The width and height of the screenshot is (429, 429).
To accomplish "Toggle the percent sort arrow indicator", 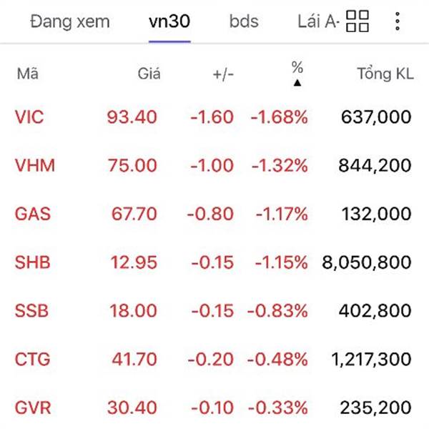I will (x=297, y=83).
